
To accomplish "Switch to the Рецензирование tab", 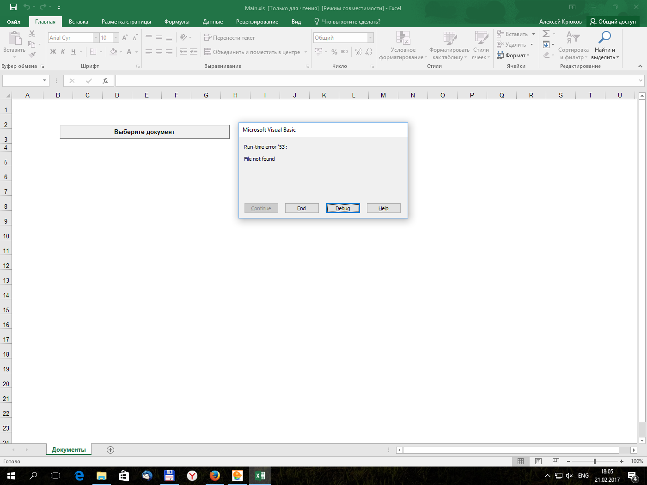I will coord(257,22).
